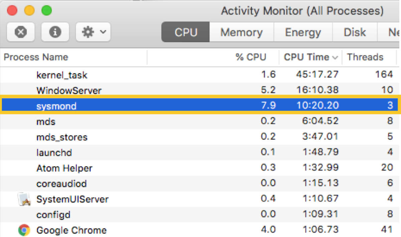Select the WindowServer process
Viewport: 401px width, 237px height.
coord(69,90)
